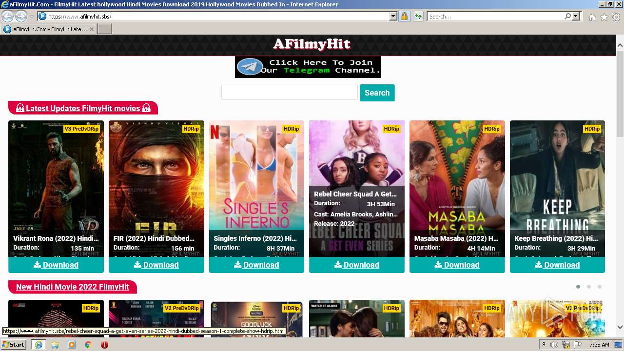Screen dimensions: 624x351
Task: Click Singles Inferno (2022) title text
Action: pyautogui.click(x=255, y=238)
